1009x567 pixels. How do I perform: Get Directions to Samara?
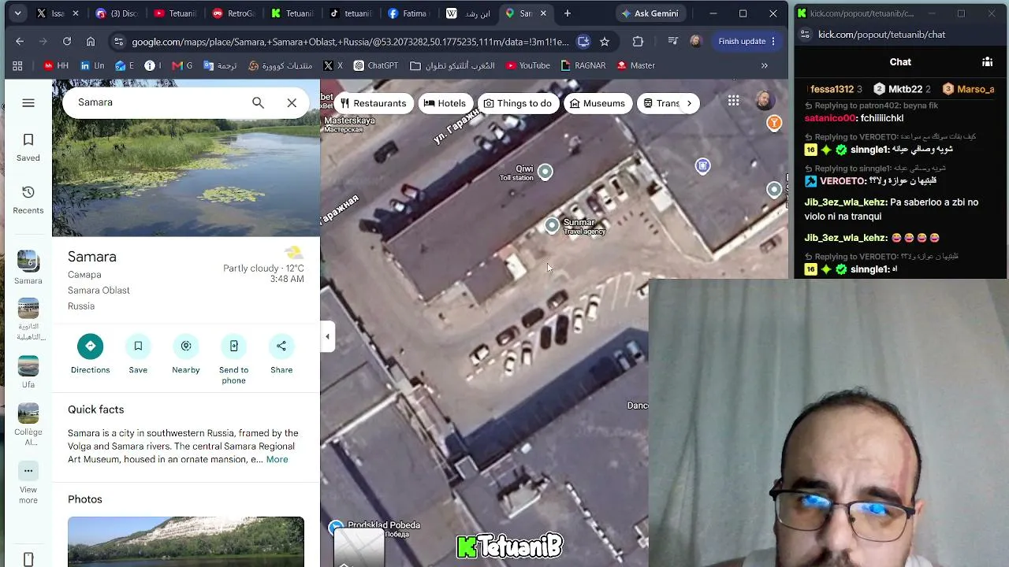point(90,354)
